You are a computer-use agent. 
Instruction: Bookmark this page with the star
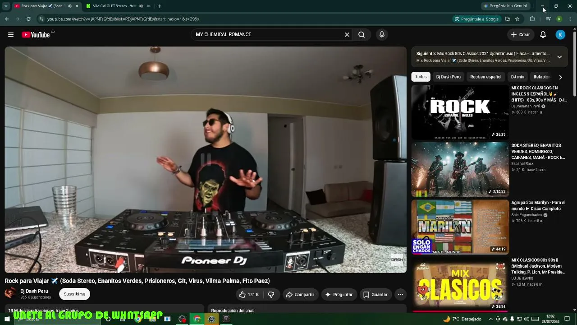coord(517,19)
